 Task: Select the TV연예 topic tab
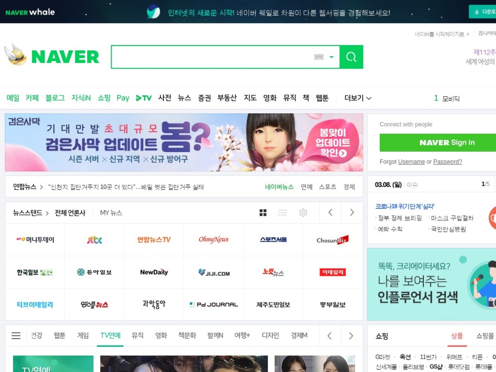tap(110, 336)
